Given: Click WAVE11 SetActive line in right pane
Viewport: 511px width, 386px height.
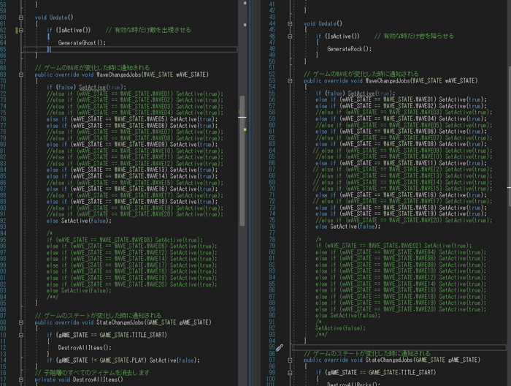Looking at the screenshot, I should click(401, 164).
